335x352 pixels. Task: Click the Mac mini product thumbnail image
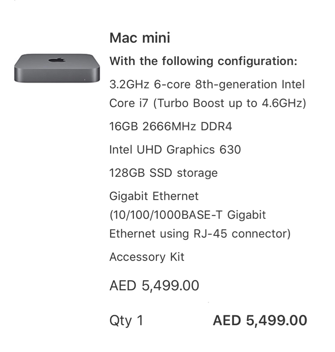point(57,68)
